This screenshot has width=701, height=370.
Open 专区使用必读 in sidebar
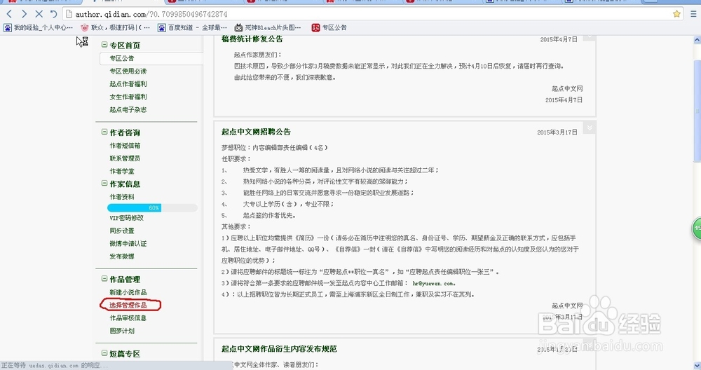pyautogui.click(x=128, y=71)
